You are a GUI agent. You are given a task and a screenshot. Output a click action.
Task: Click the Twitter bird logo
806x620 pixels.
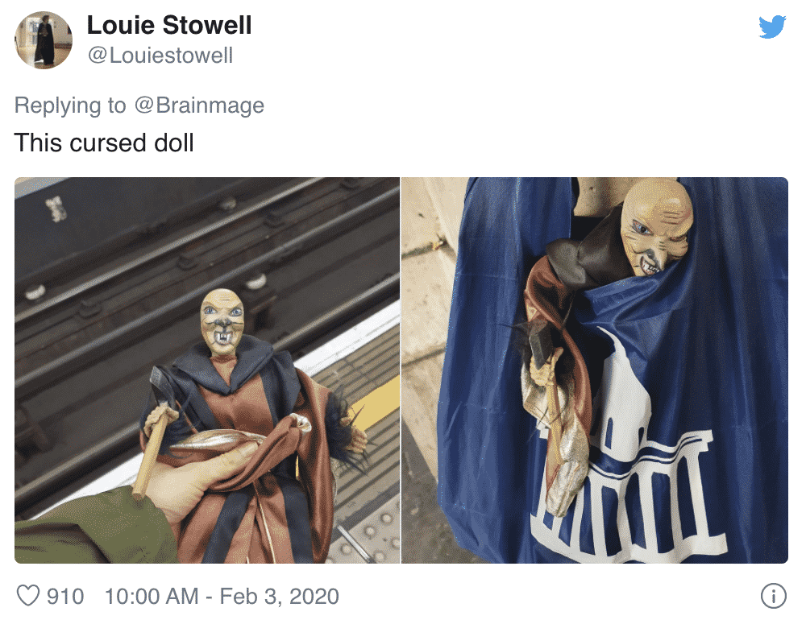(x=772, y=27)
